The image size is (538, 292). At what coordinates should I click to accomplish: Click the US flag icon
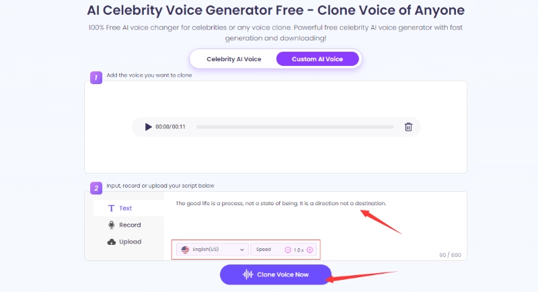(186, 250)
